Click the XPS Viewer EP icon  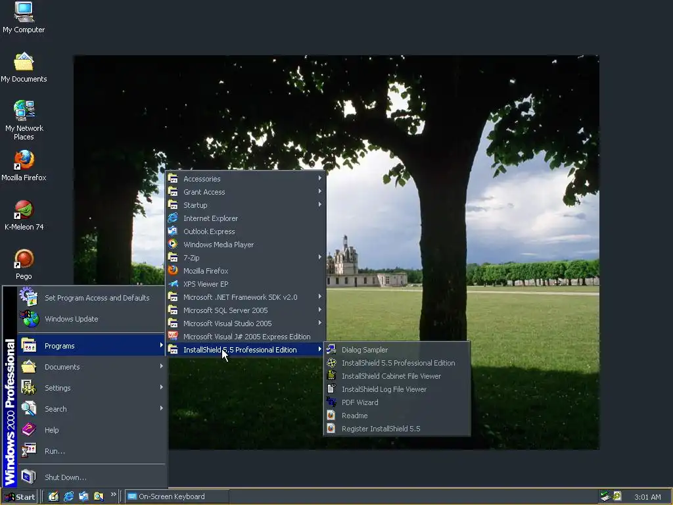tap(173, 284)
